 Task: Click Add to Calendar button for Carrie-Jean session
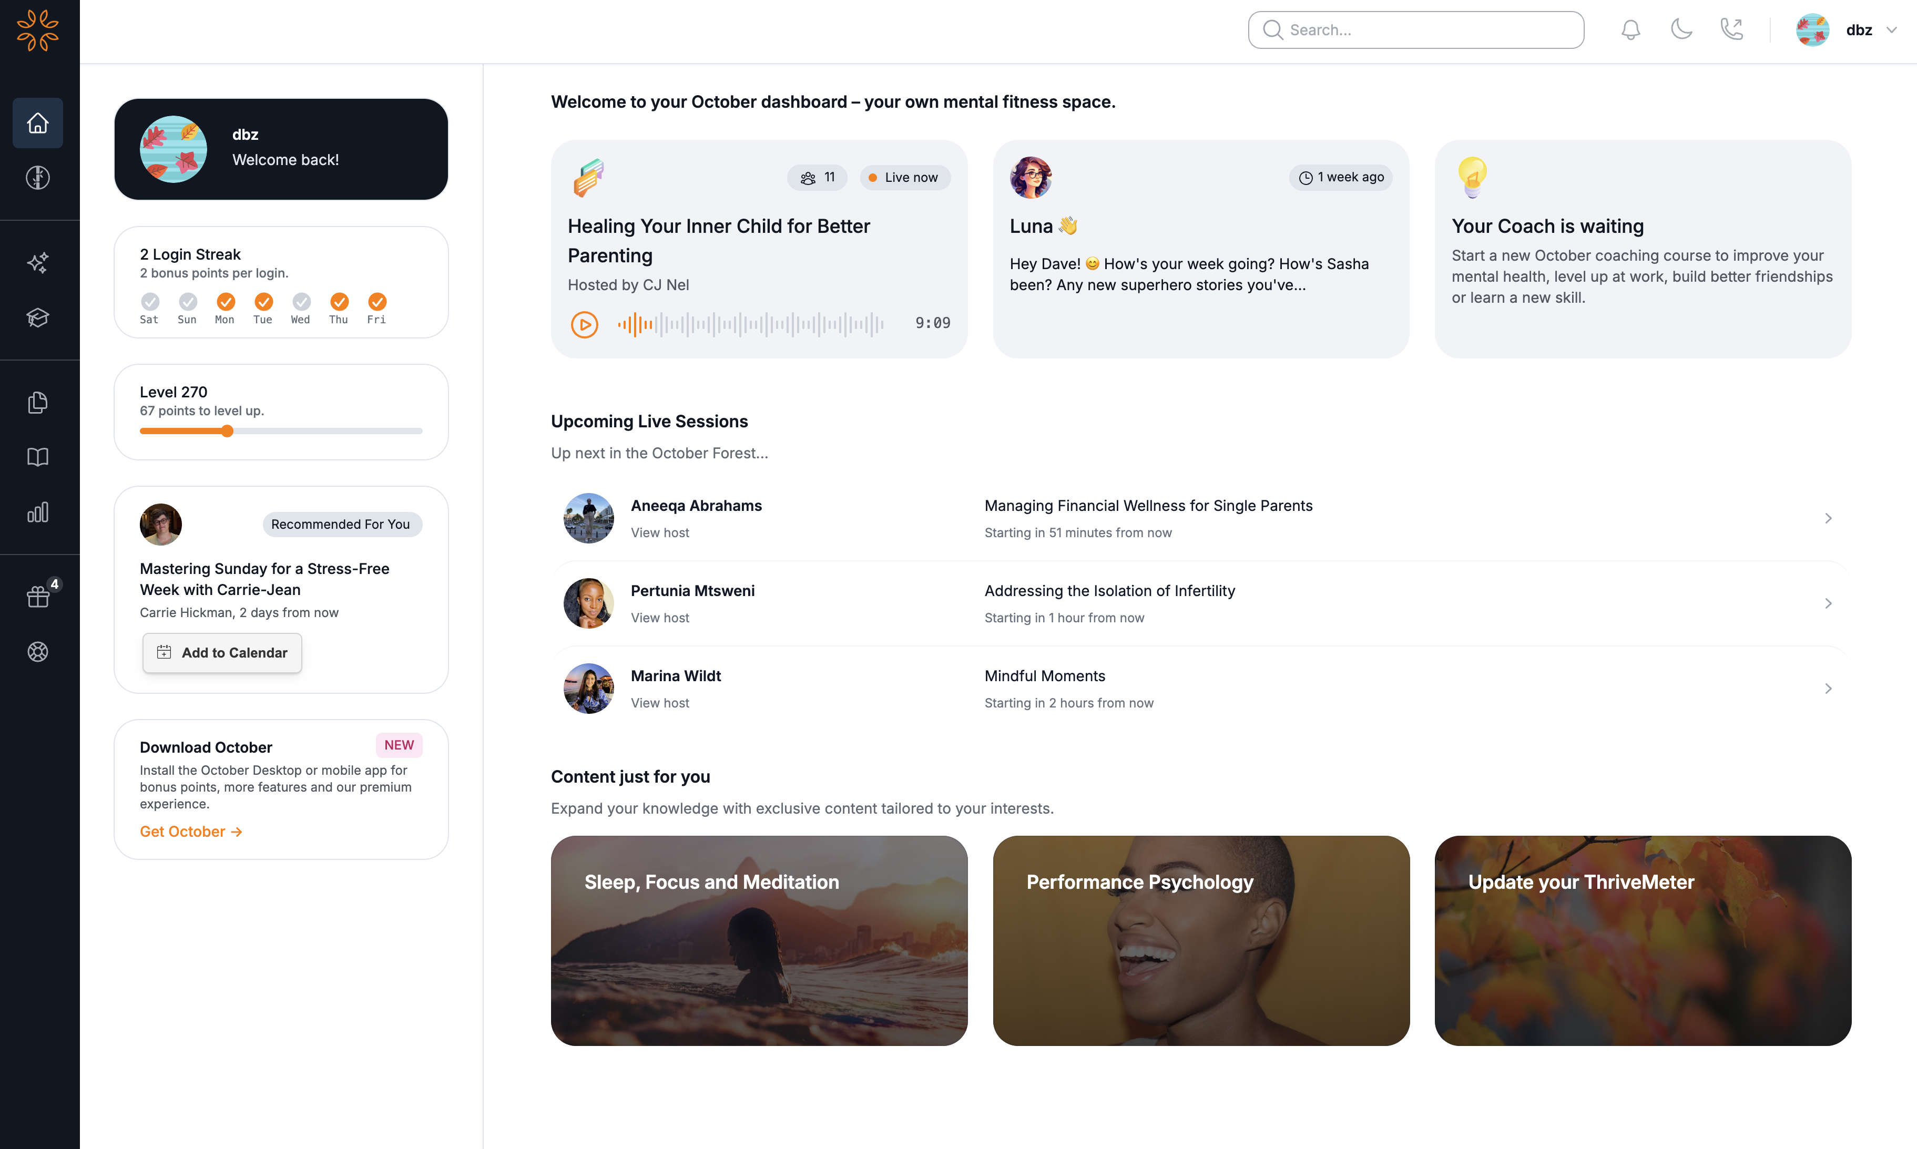point(222,652)
